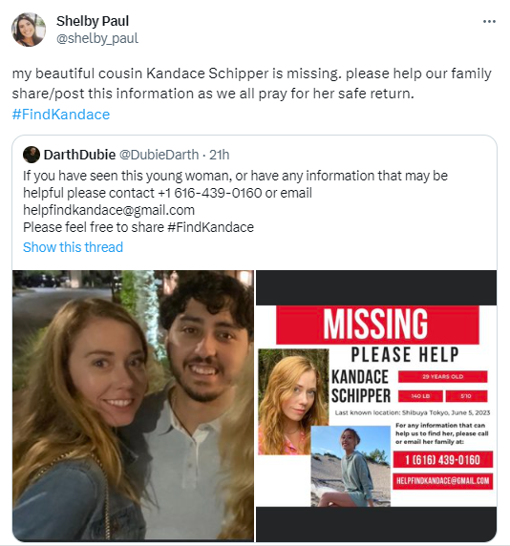Click the 1 (616) 439-0160 phone box

coord(443,460)
